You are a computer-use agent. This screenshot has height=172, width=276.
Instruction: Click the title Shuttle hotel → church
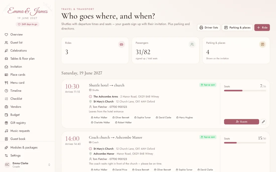[x=106, y=85]
